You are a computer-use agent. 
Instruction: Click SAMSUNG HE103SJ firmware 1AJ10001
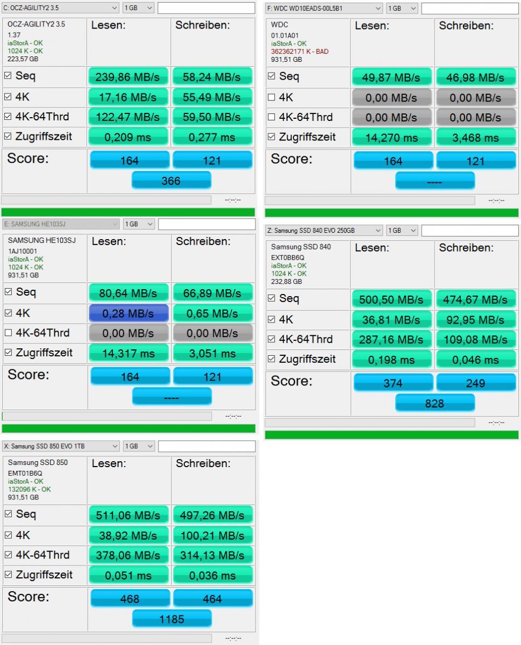23,251
